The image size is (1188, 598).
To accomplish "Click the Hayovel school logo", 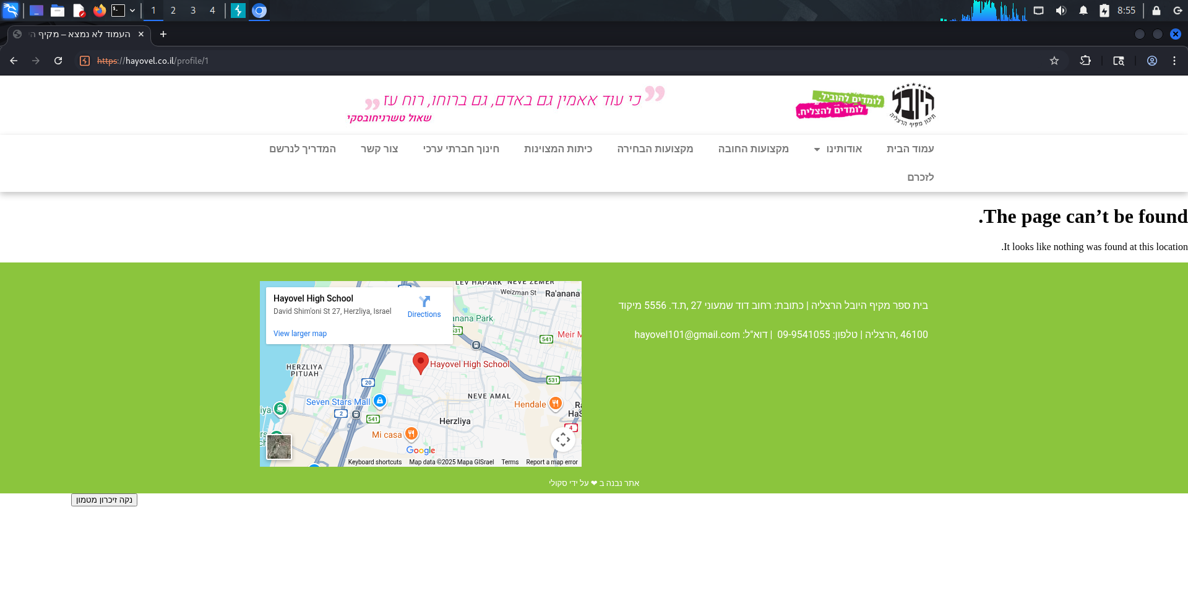I will [913, 105].
